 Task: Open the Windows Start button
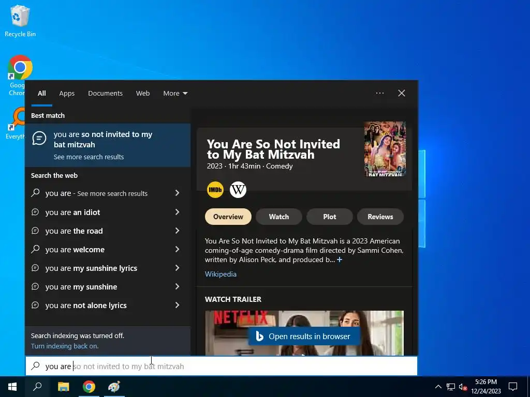coord(12,387)
